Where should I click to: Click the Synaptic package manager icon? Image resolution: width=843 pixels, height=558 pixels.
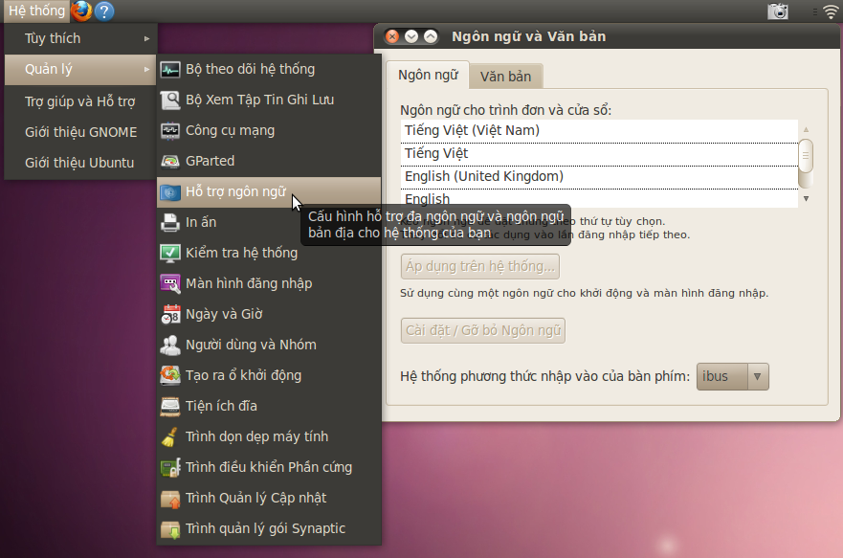click(170, 528)
